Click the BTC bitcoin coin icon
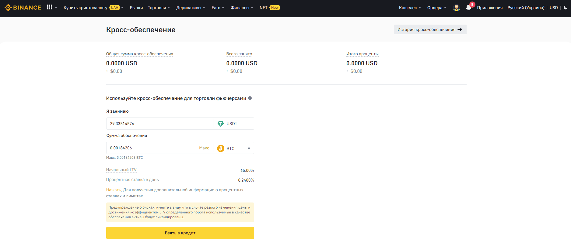This screenshot has width=571, height=245. [221, 148]
